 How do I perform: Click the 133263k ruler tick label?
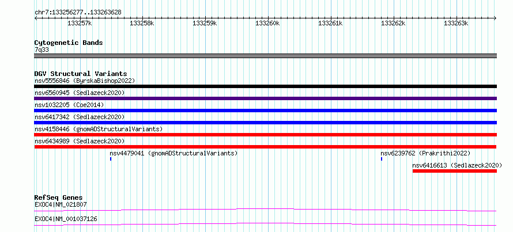pos(456,23)
